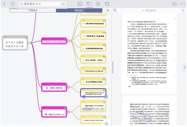Open the flashcard review deck icon

click(x=107, y=4)
